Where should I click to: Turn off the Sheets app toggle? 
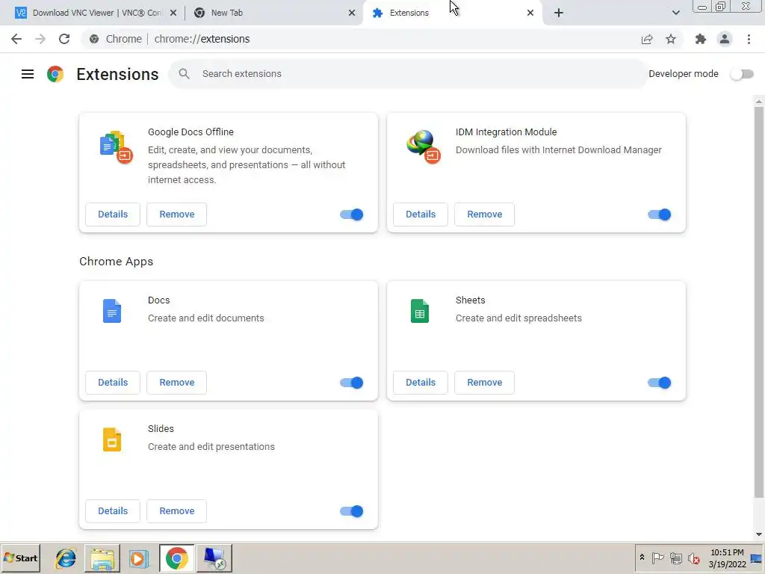pos(659,383)
